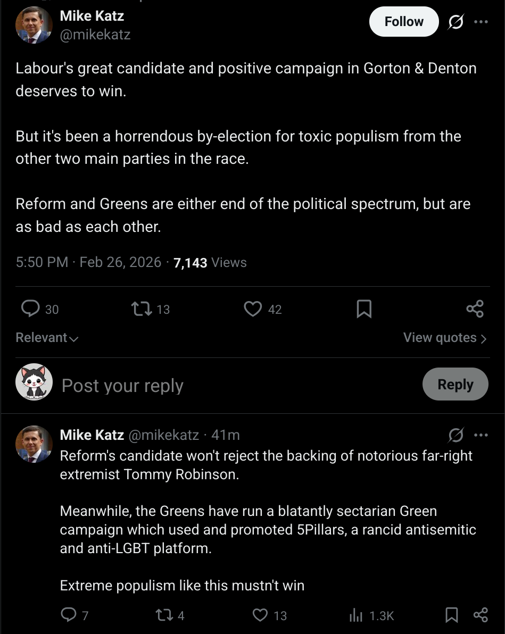Click the Grok icon on main post
Image resolution: width=505 pixels, height=634 pixels.
pos(456,22)
